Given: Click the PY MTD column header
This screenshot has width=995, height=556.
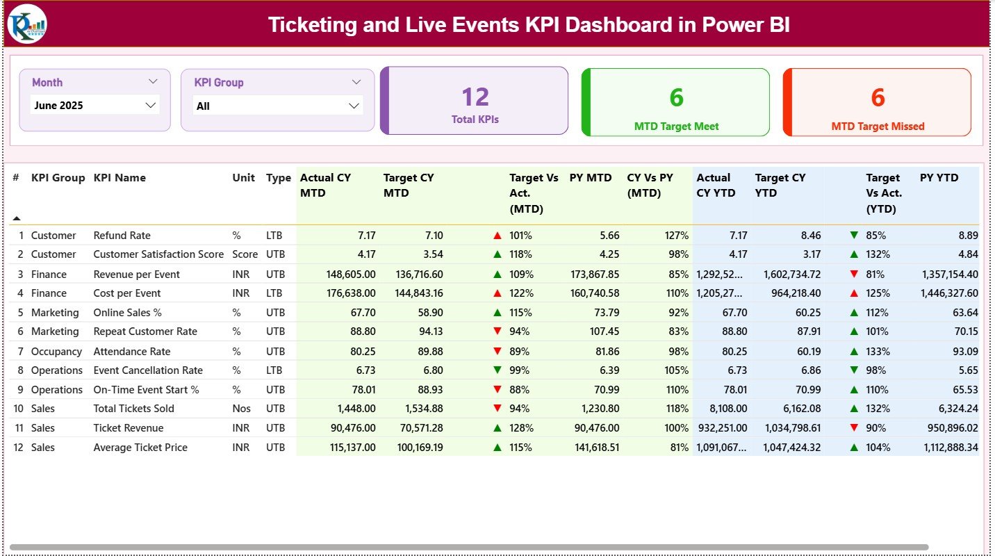Looking at the screenshot, I should click(x=590, y=178).
